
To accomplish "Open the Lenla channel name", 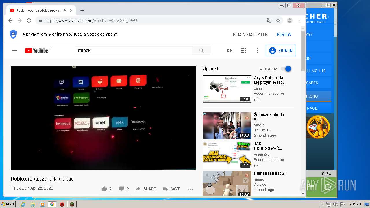I will tap(258, 88).
